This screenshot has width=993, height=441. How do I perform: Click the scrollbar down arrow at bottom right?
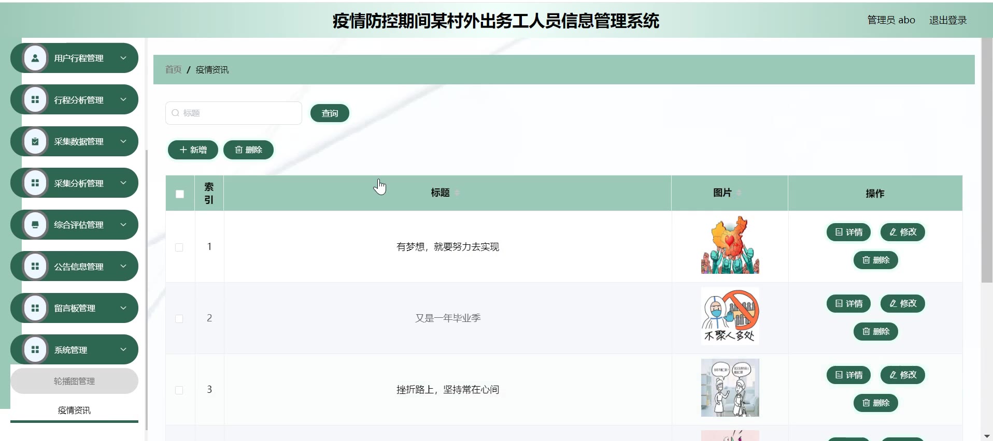[987, 436]
